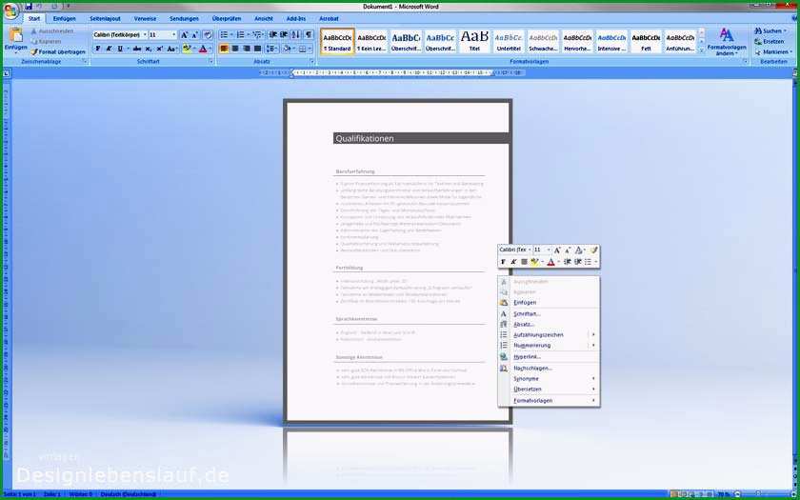Switch to Seitenlayout ribbon tab

pyautogui.click(x=105, y=19)
